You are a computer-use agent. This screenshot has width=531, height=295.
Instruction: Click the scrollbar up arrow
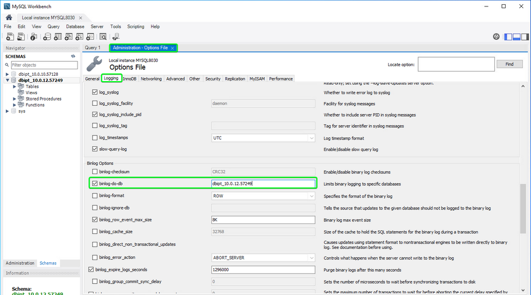point(523,87)
